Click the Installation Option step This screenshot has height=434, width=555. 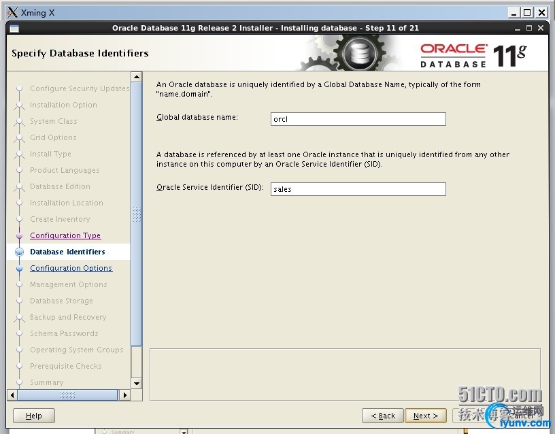[63, 105]
